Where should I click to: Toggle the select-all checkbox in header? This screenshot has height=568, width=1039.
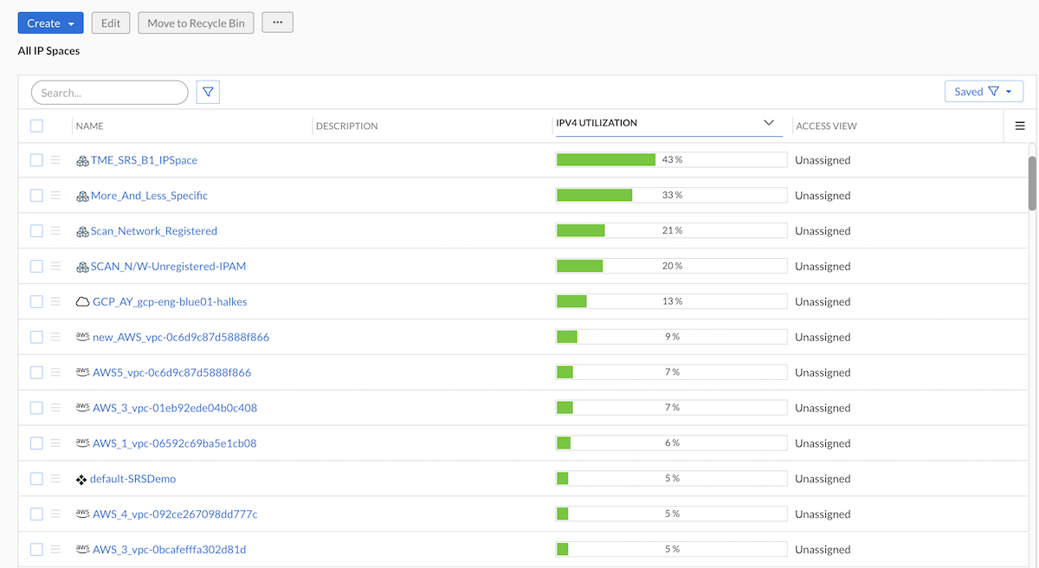pos(36,126)
